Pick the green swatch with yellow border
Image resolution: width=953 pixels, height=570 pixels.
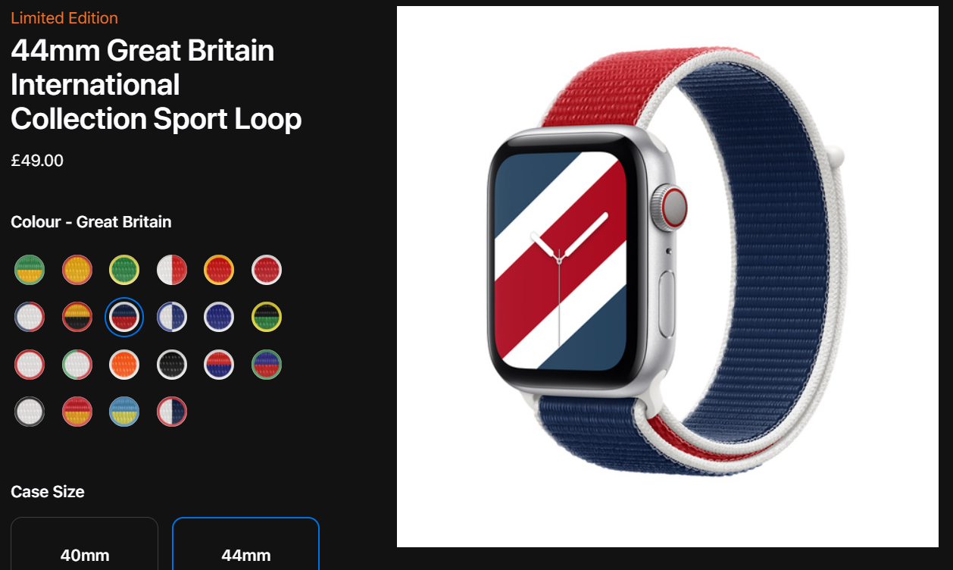[124, 270]
